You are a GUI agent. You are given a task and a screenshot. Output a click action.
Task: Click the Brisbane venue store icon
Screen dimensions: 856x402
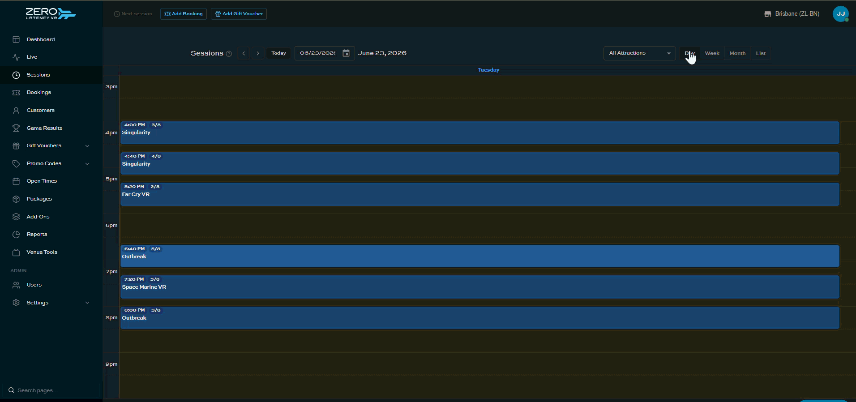pyautogui.click(x=767, y=14)
